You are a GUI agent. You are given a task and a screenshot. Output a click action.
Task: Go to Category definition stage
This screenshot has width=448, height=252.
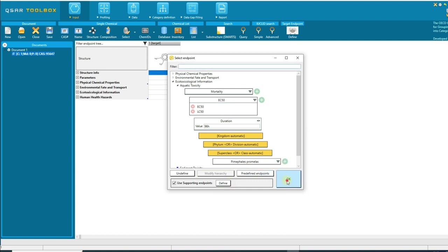coord(162,10)
